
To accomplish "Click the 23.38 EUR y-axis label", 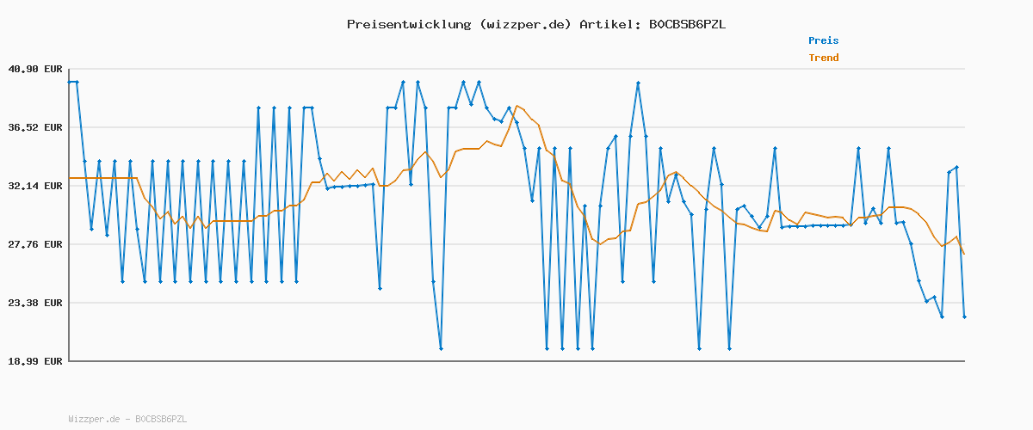I will [x=35, y=303].
